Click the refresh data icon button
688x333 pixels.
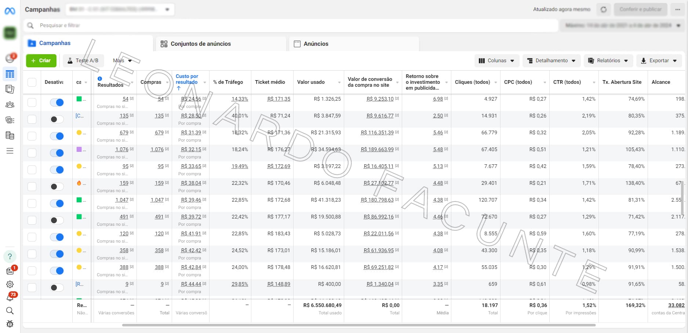(604, 10)
